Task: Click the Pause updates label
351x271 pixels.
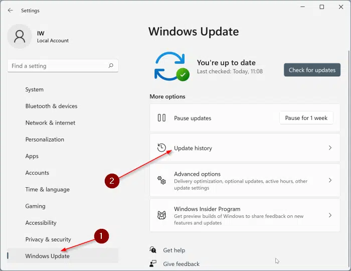Action: point(193,118)
